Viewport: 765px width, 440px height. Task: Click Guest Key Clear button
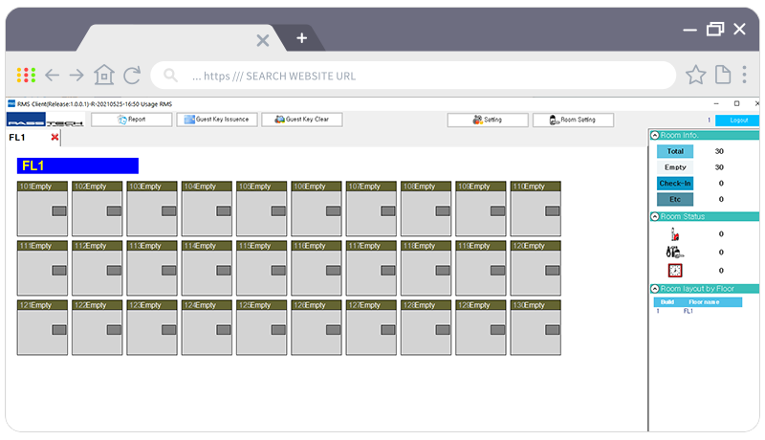point(302,120)
